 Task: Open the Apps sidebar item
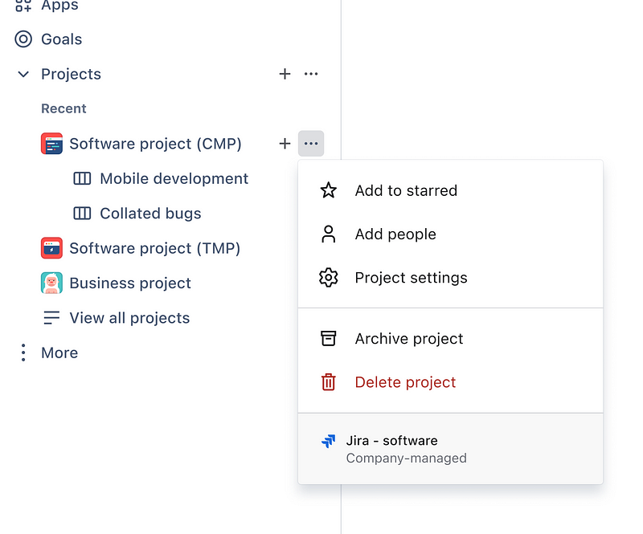click(x=59, y=6)
